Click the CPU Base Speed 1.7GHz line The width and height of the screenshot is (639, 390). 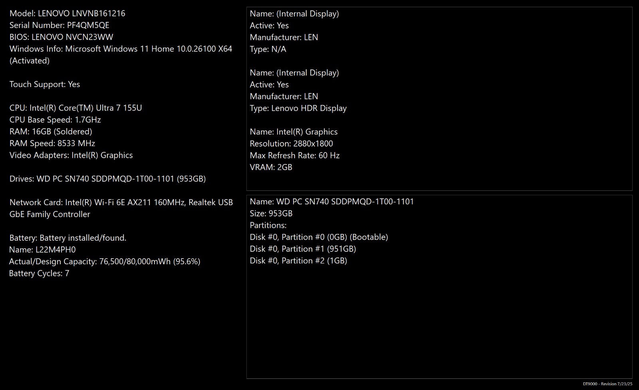click(55, 120)
